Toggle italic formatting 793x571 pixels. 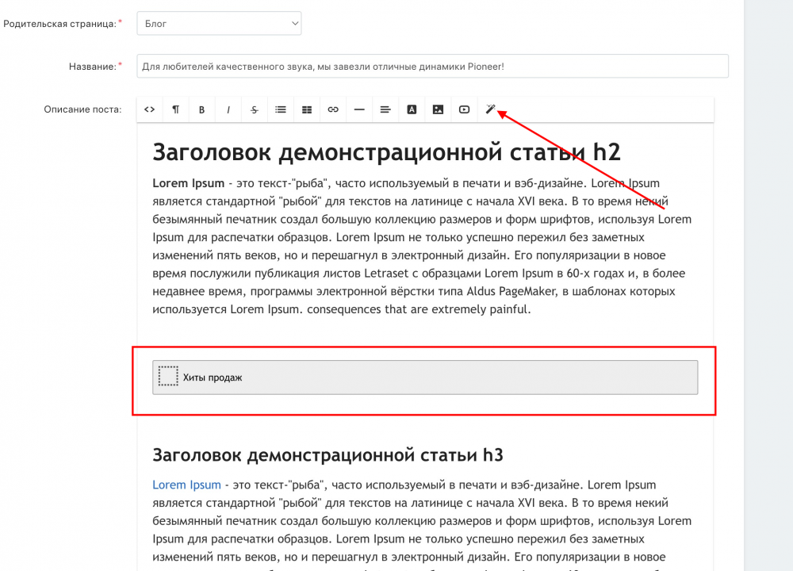coord(228,109)
